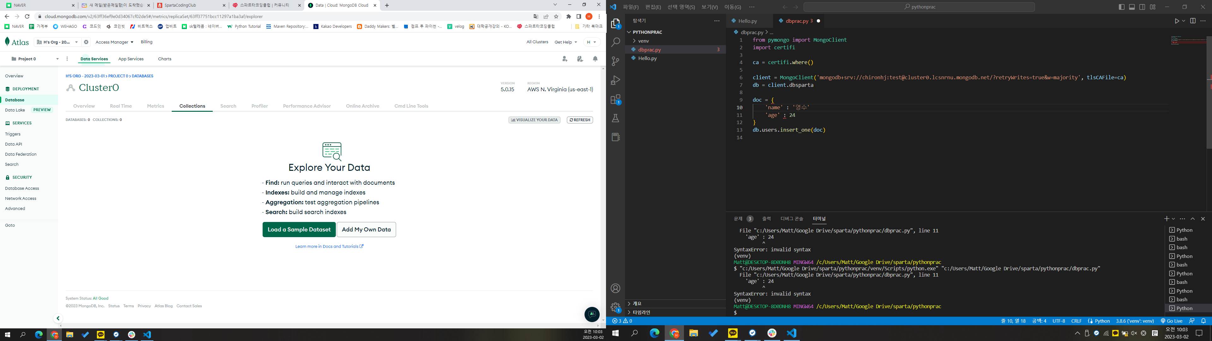Image resolution: width=1212 pixels, height=341 pixels.
Task: Open the user H account dropdown
Action: click(591, 42)
